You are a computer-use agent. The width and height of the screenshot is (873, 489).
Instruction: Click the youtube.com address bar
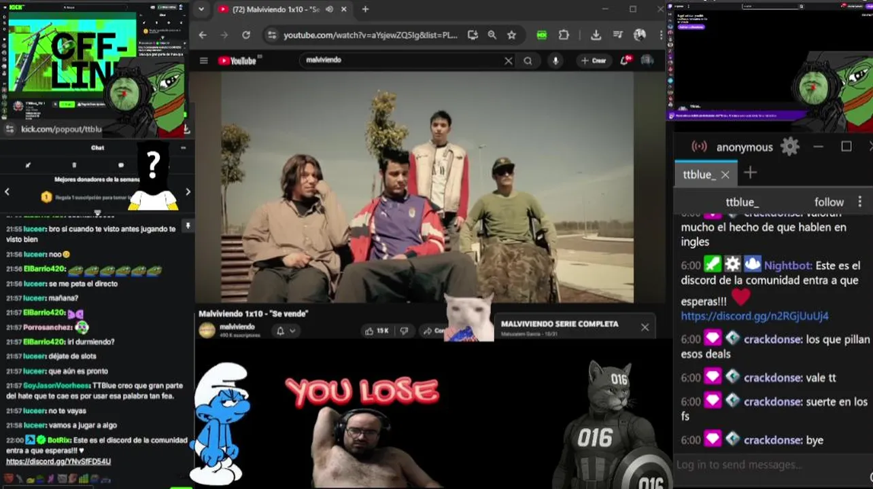coord(371,35)
